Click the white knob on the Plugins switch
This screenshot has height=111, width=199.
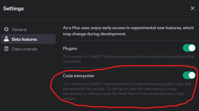[192, 48]
